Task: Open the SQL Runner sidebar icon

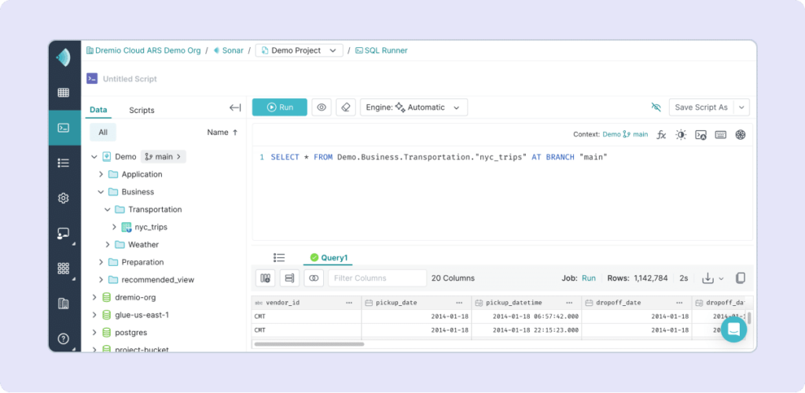Action: tap(64, 128)
